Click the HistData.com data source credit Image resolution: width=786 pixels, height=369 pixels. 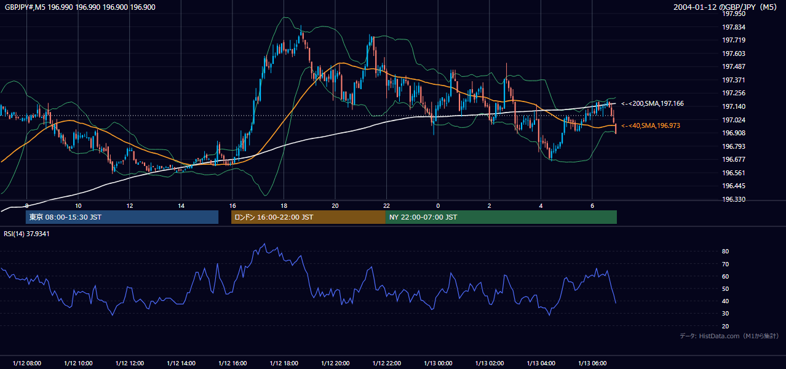[729, 336]
